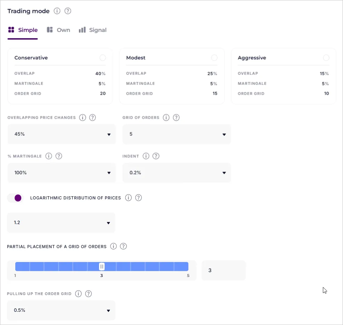Select the Aggressive preset radio button

point(326,58)
